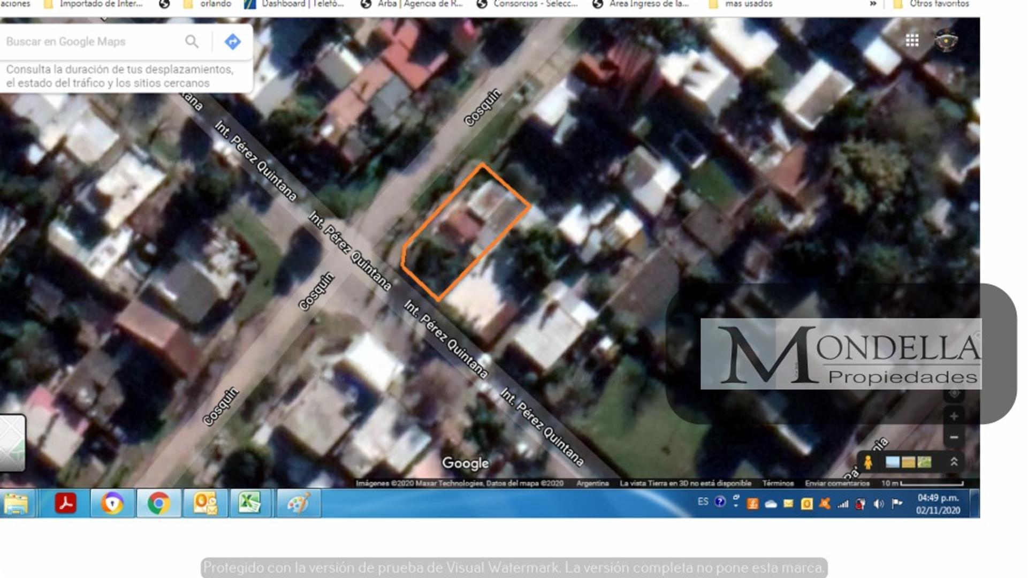Screen dimensions: 1028x578
Task: Collapse the map layers strip with double chevron
Action: coord(955,462)
